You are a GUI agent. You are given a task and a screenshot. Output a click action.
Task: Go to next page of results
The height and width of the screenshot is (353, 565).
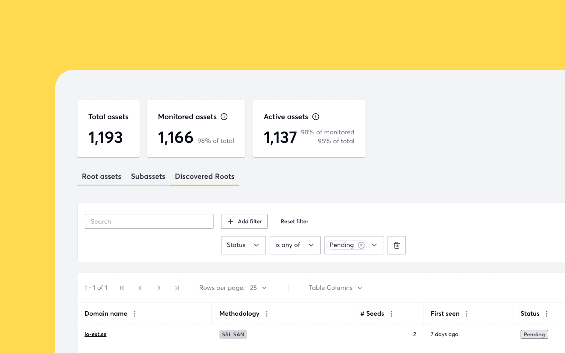pos(159,288)
